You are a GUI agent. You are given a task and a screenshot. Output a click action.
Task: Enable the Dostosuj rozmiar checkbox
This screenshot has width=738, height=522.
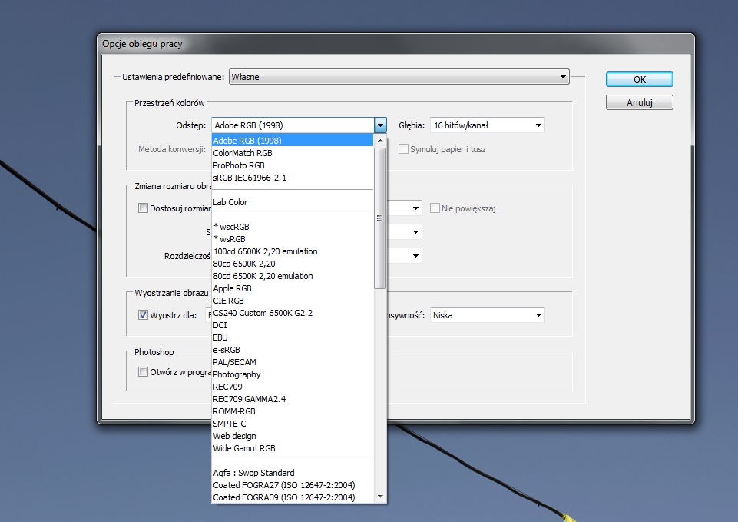coord(143,208)
